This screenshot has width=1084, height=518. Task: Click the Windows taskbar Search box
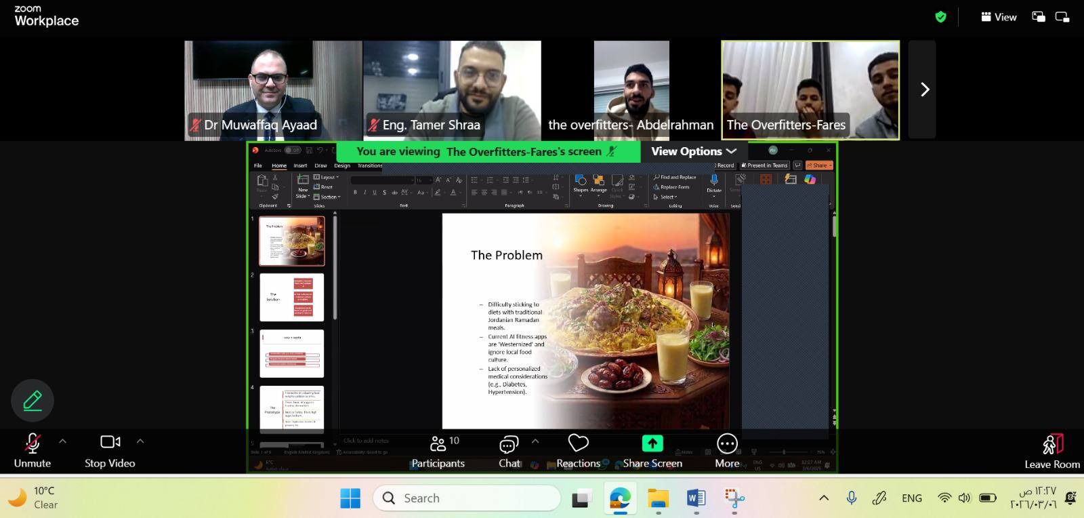click(x=467, y=498)
